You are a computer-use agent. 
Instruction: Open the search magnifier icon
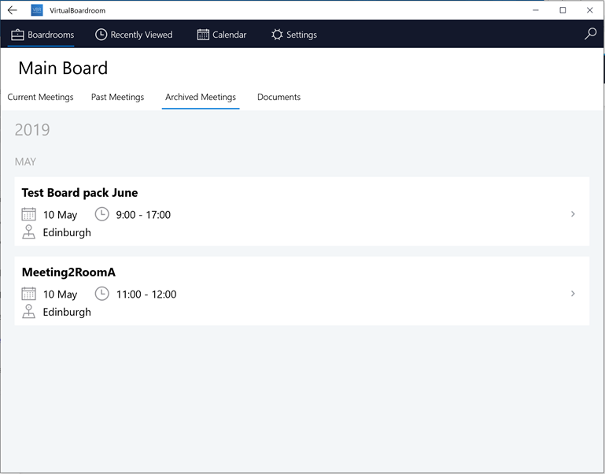590,34
